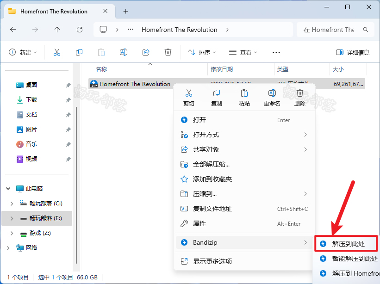The image size is (380, 284).
Task: Select the 游戏 (Z:) drive label
Action: pyautogui.click(x=40, y=233)
